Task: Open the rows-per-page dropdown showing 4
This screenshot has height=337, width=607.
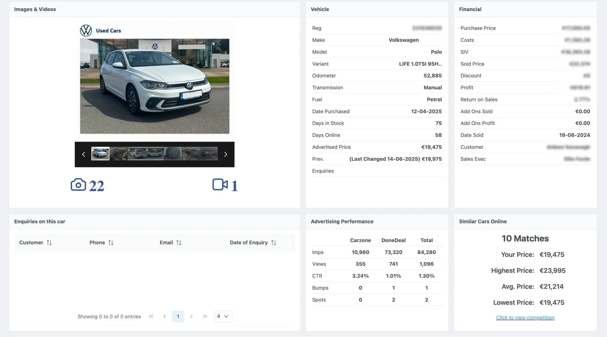Action: tap(223, 316)
